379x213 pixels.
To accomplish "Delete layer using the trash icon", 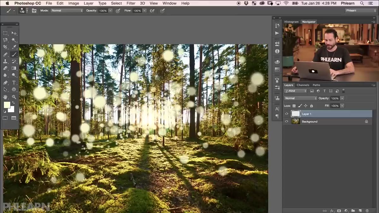I will pos(367,210).
